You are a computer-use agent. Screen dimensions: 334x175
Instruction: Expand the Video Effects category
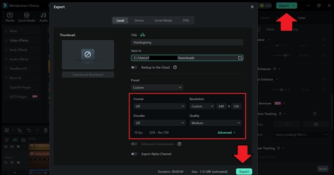tap(19, 40)
